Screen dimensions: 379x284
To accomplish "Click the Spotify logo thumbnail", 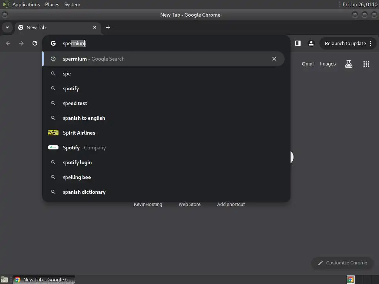I will [53, 147].
